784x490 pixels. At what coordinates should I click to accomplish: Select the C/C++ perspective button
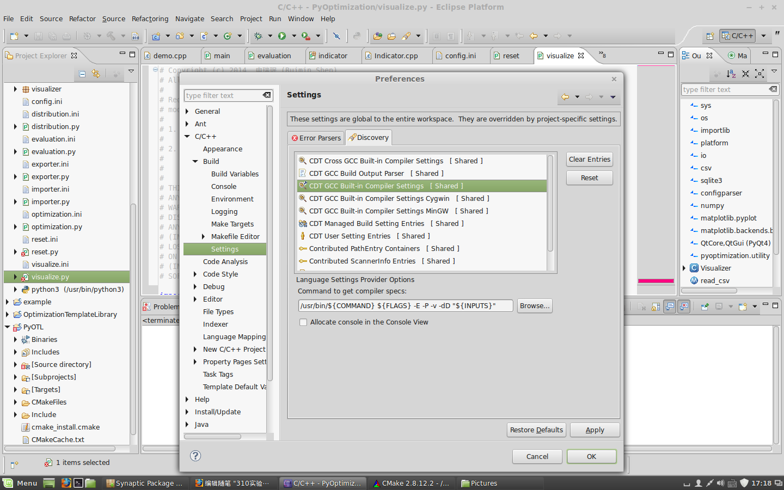pos(737,36)
